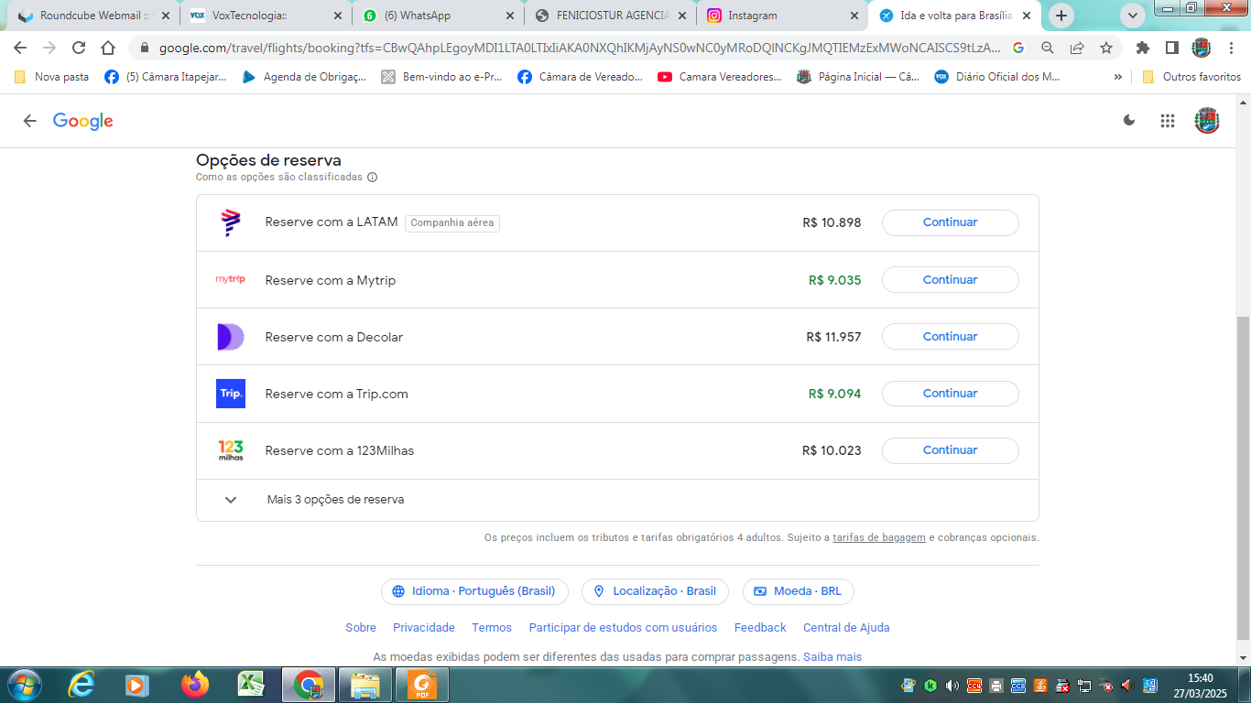The image size is (1251, 703).
Task: Open the Moeda BRL currency selector
Action: pos(798,591)
